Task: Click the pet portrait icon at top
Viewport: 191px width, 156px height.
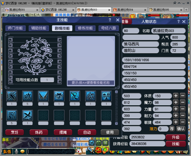Action: click(x=141, y=16)
